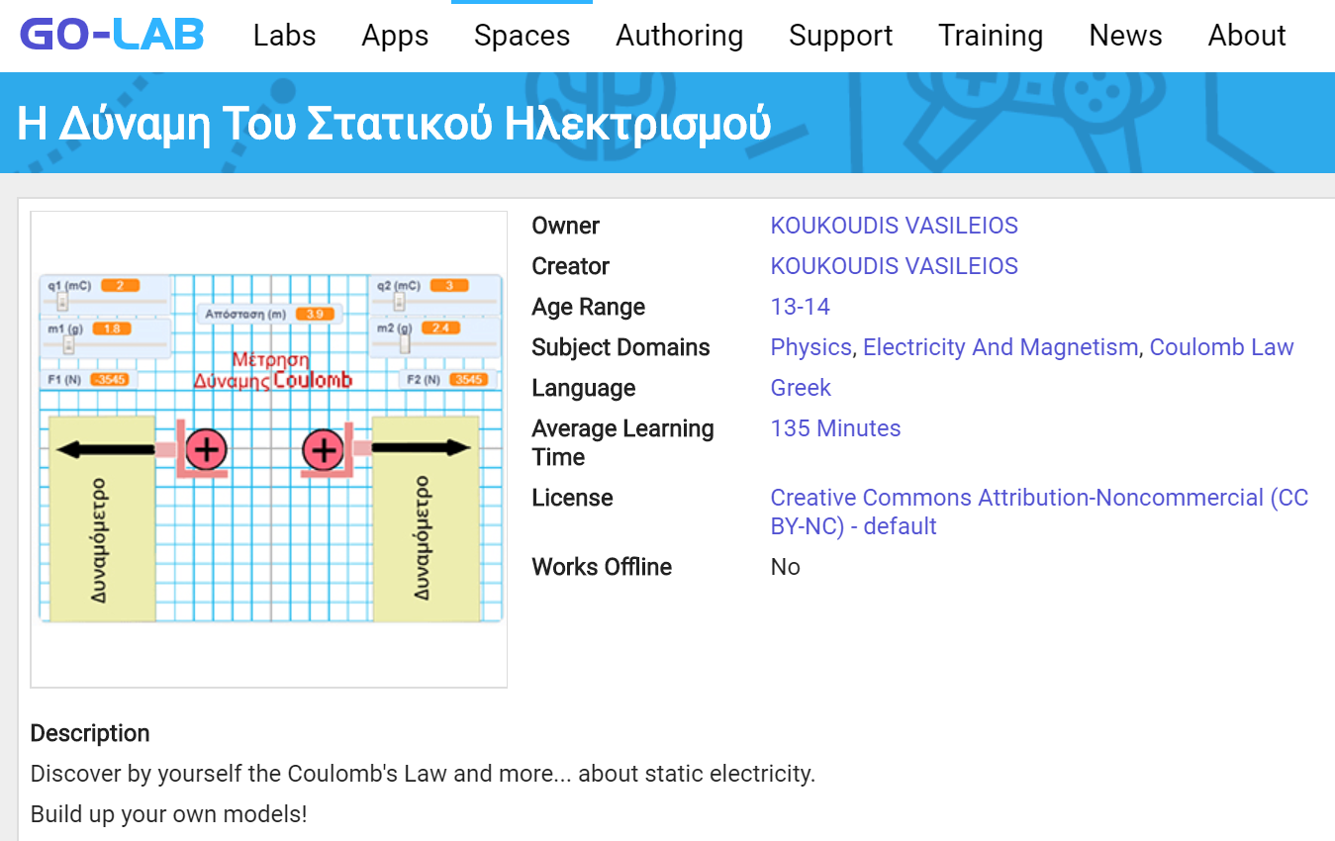Open the Apps menu item
Image resolution: width=1335 pixels, height=841 pixels.
point(395,36)
